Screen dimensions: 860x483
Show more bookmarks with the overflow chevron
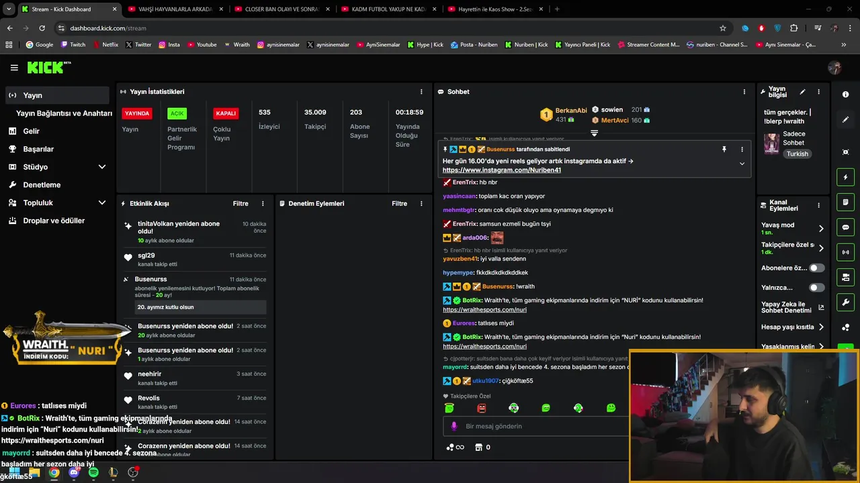(843, 45)
